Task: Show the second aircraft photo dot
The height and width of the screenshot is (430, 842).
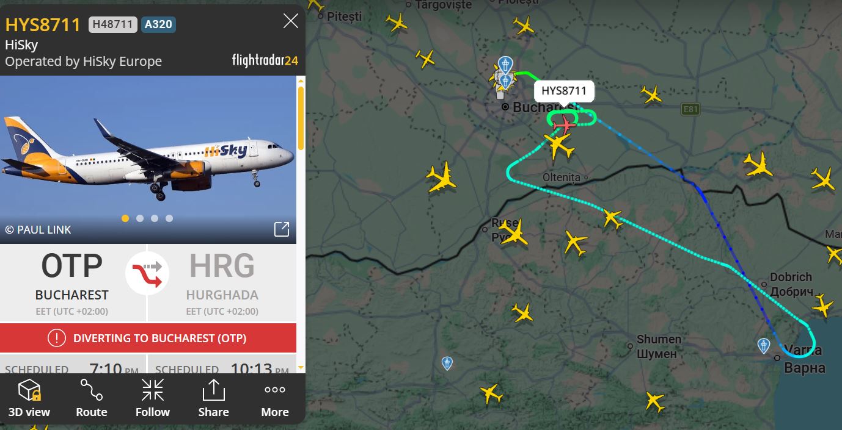Action: click(x=140, y=218)
